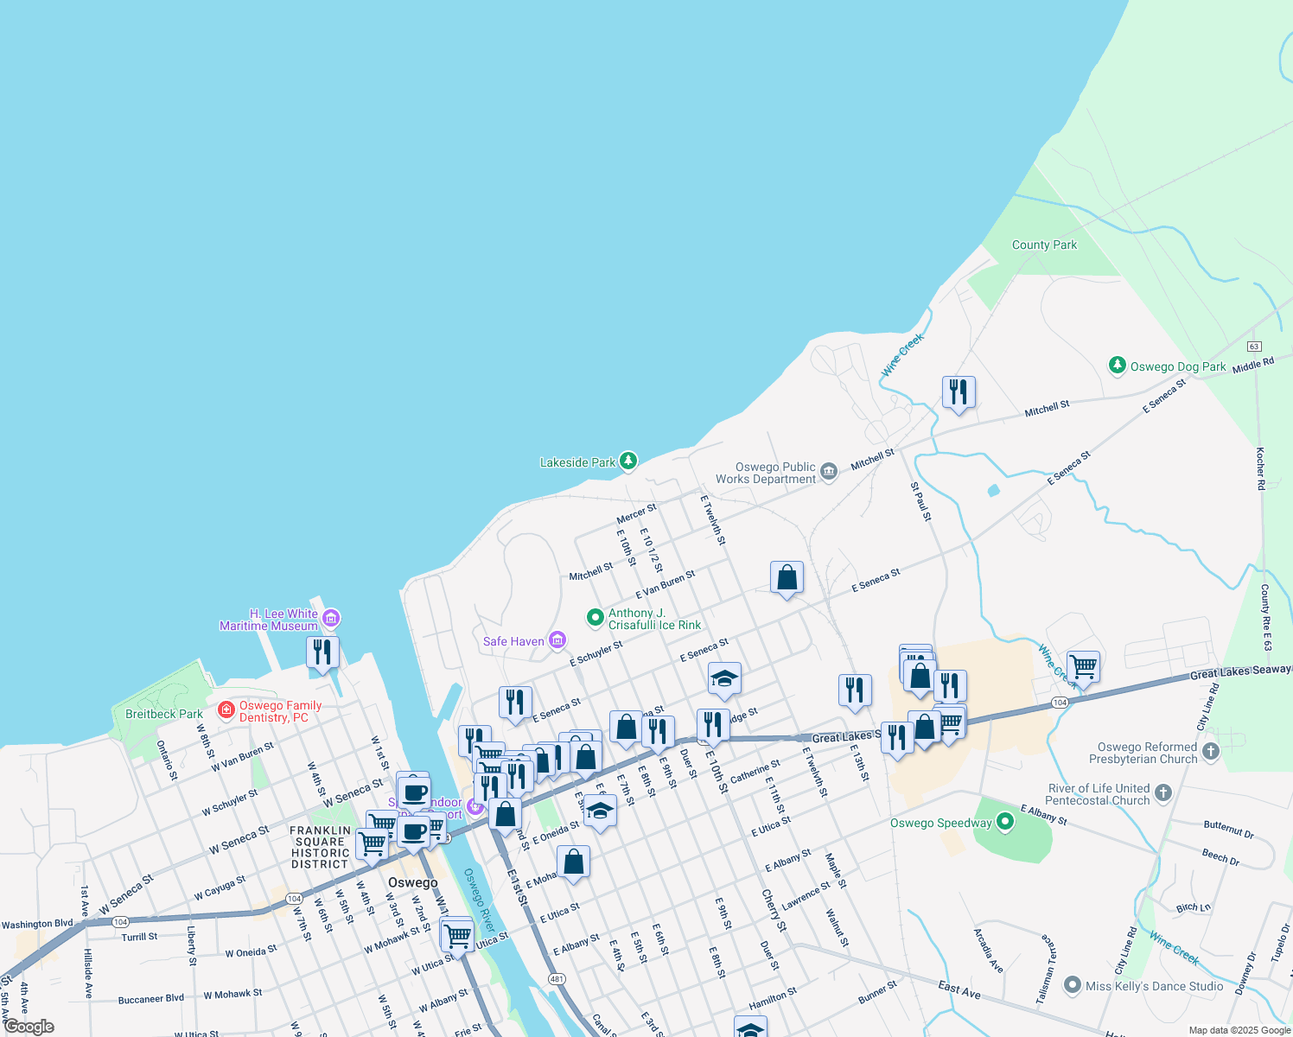Image resolution: width=1293 pixels, height=1037 pixels.
Task: Click the Talisman Terrace label
Action: (1047, 969)
